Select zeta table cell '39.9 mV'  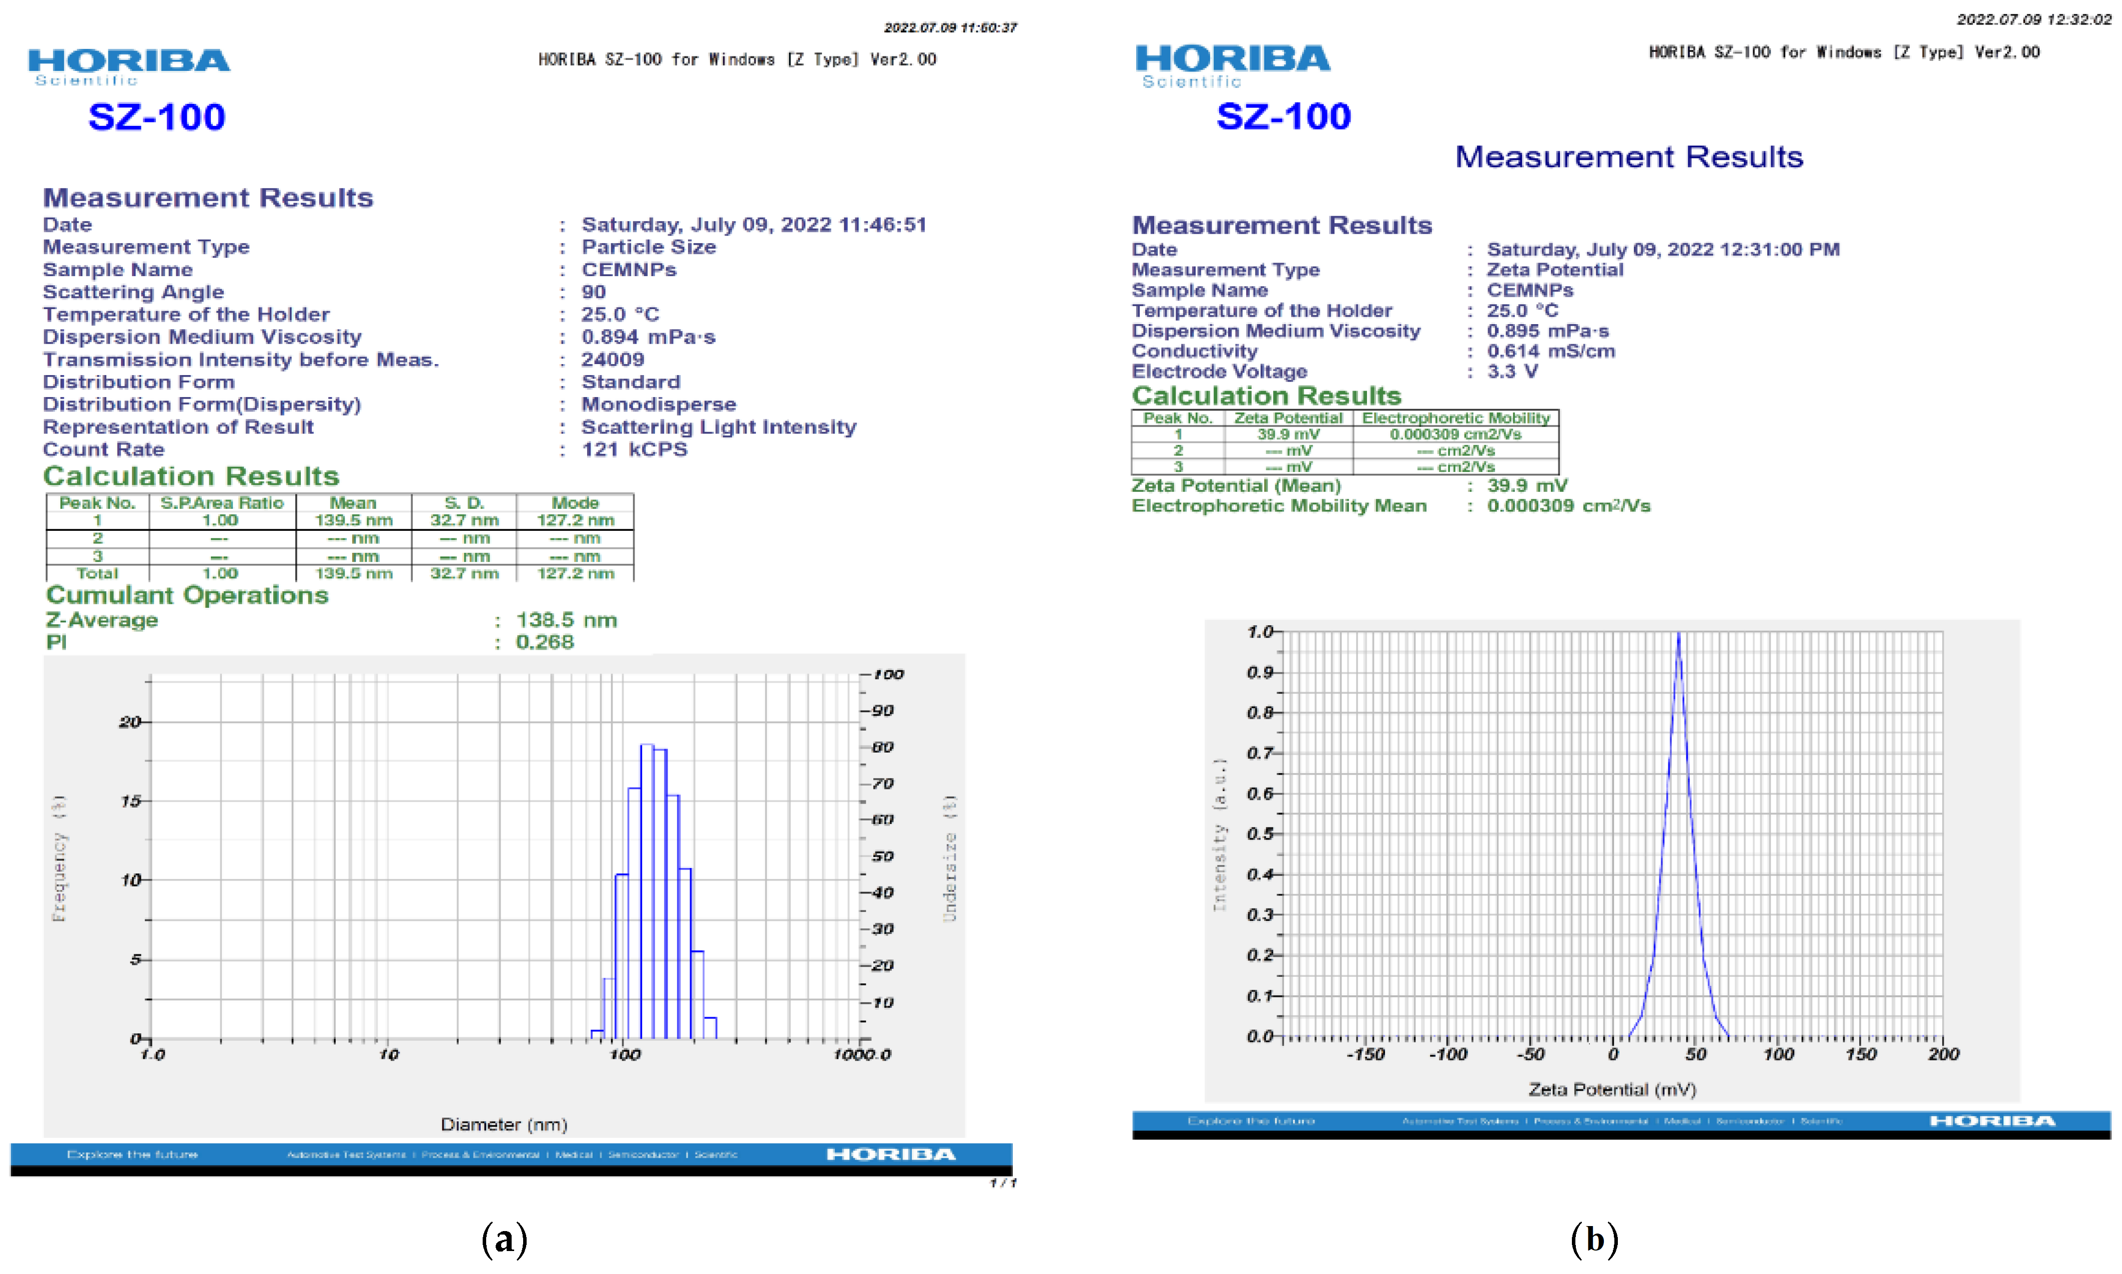coord(1288,434)
